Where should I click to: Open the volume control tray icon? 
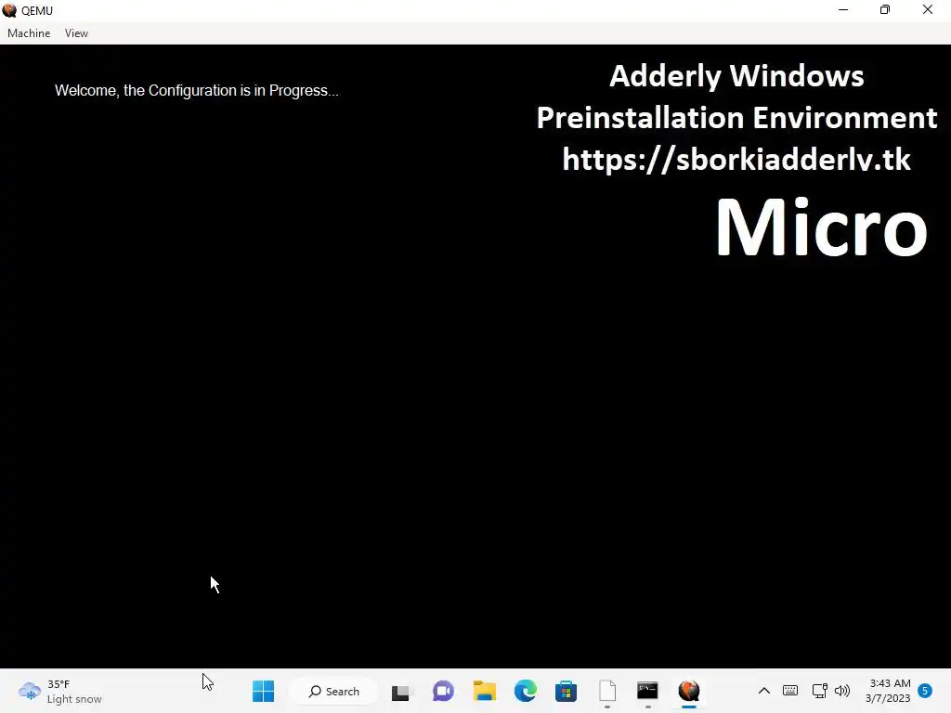[x=842, y=691]
